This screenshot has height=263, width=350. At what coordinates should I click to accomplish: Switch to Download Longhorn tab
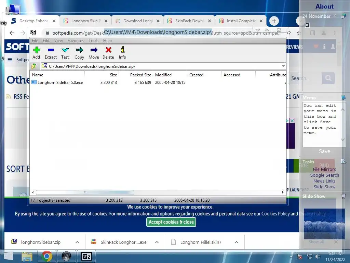click(x=138, y=21)
